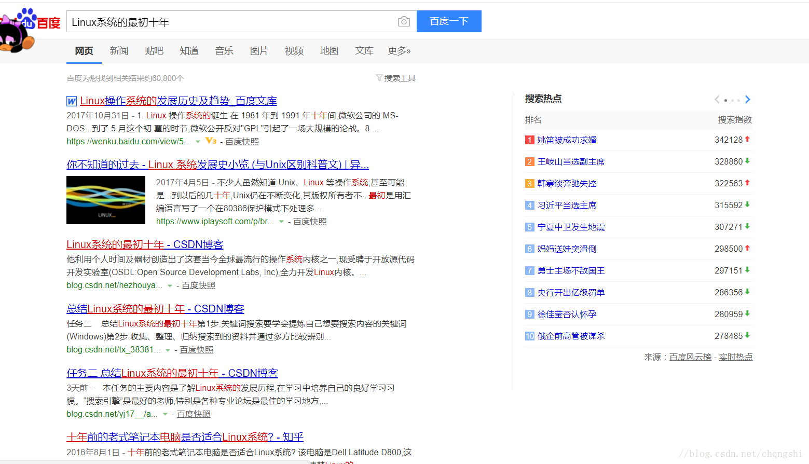This screenshot has width=809, height=464.
Task: Expand dropdown next to blog.csdn.net/hezhouya URL
Action: point(170,285)
